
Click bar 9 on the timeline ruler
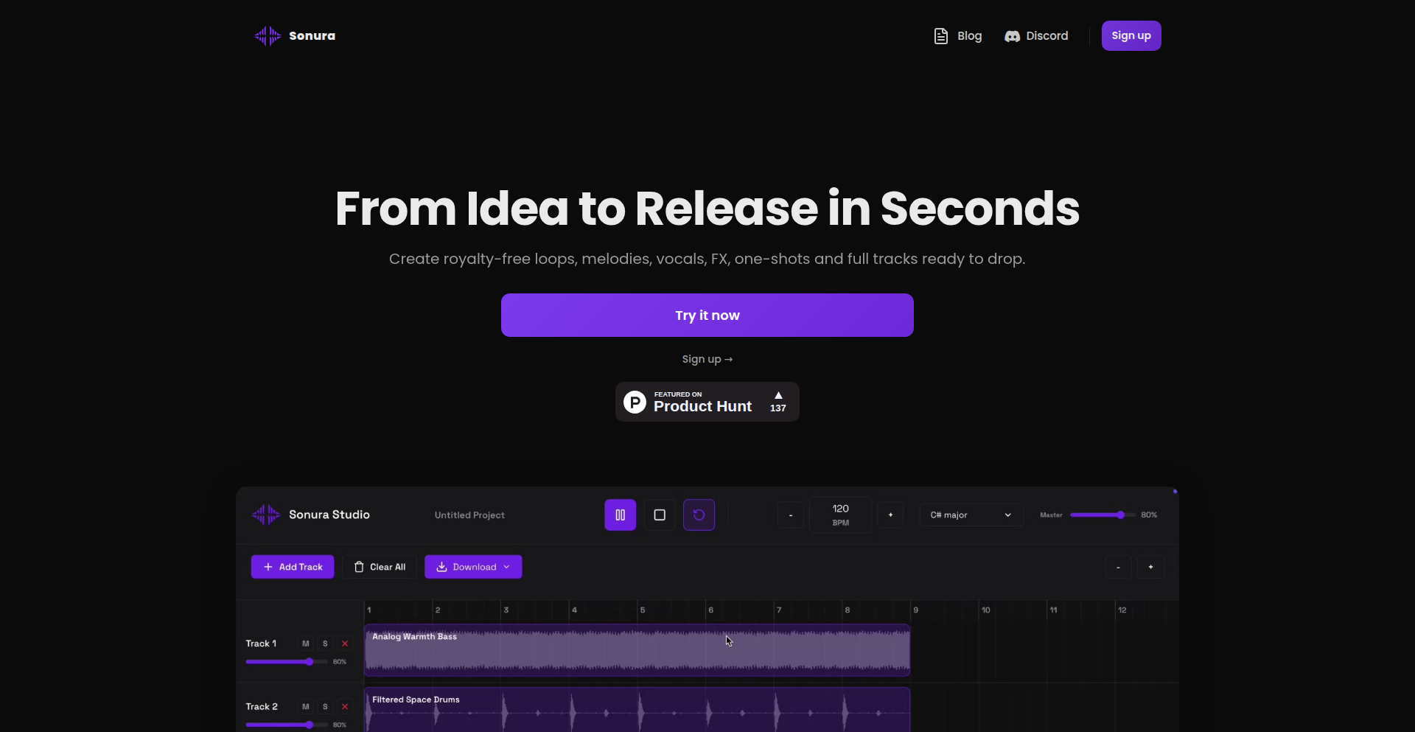(916, 610)
